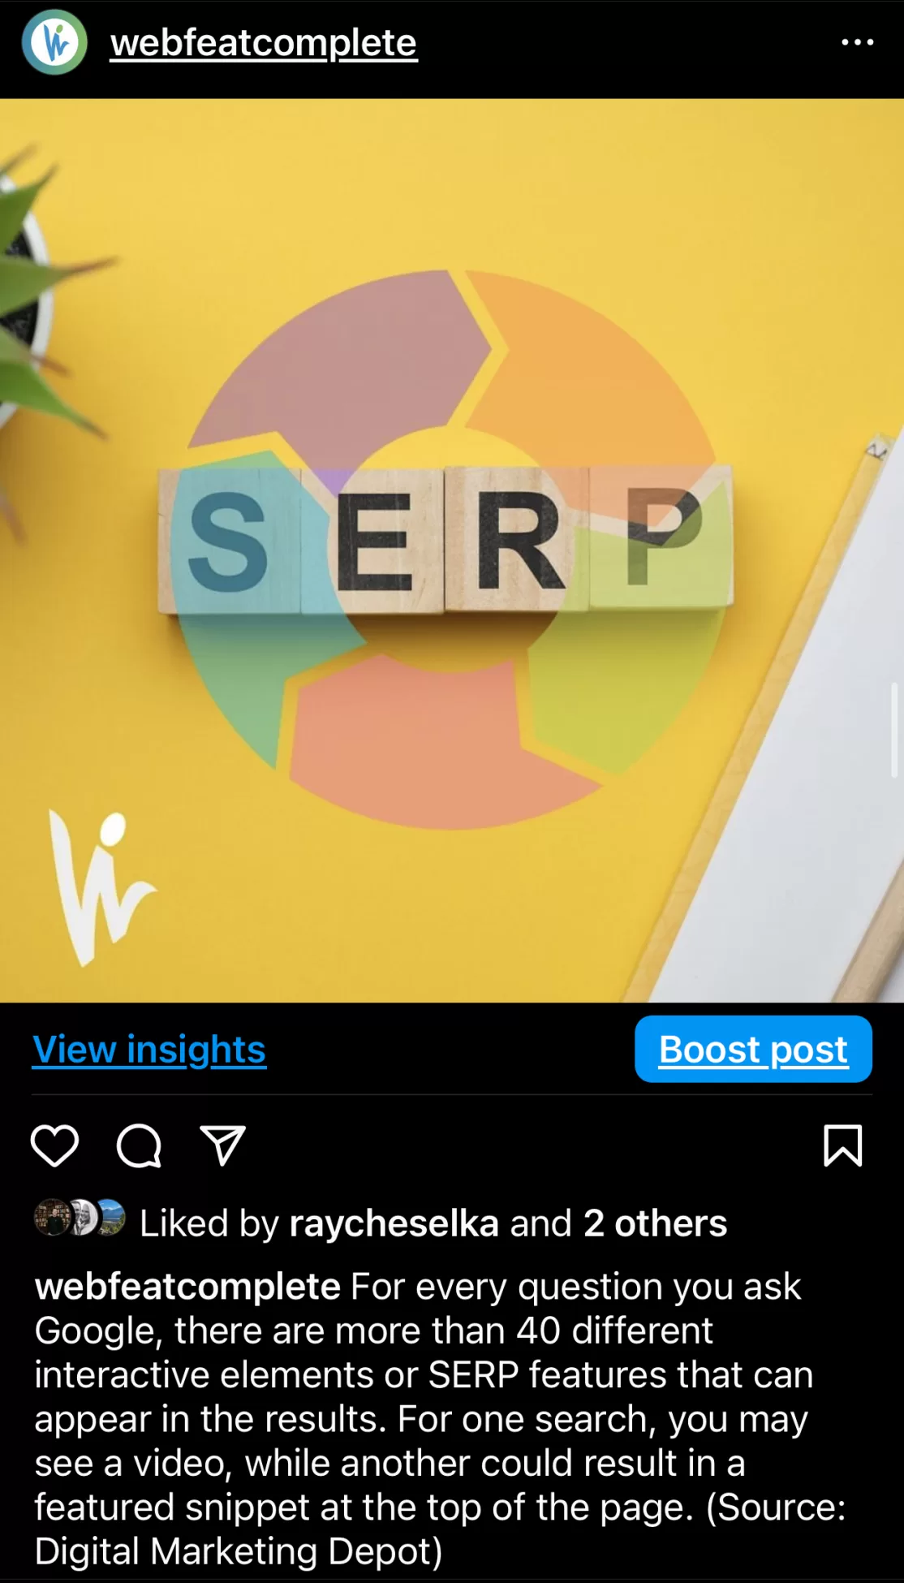This screenshot has height=1583, width=904.
Task: Tap the Digital Marketing Depot caption text
Action: [x=238, y=1551]
